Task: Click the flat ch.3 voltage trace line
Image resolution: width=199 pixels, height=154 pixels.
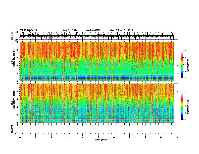Action: pyautogui.click(x=97, y=129)
